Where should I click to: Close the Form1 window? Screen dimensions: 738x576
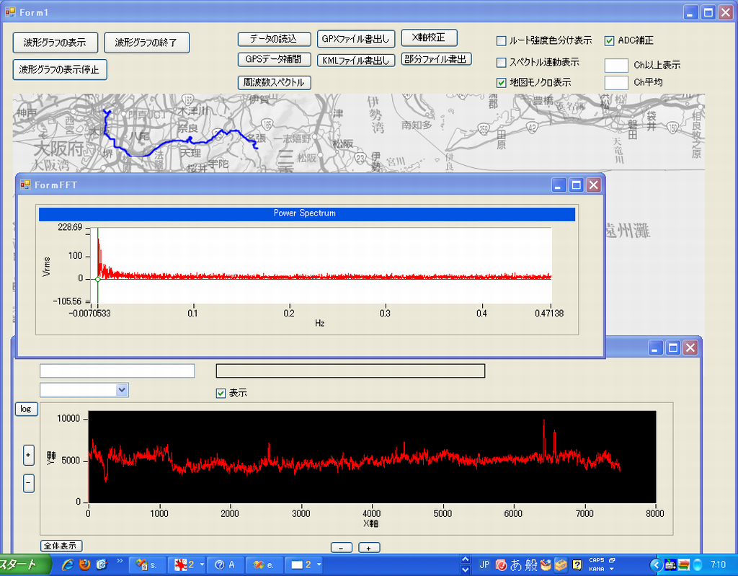pyautogui.click(x=725, y=13)
